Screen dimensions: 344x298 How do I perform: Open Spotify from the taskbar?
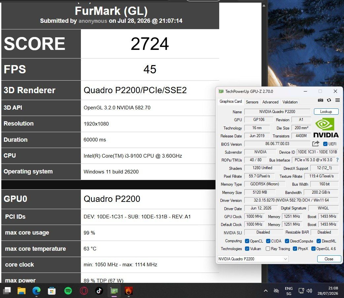68,291
